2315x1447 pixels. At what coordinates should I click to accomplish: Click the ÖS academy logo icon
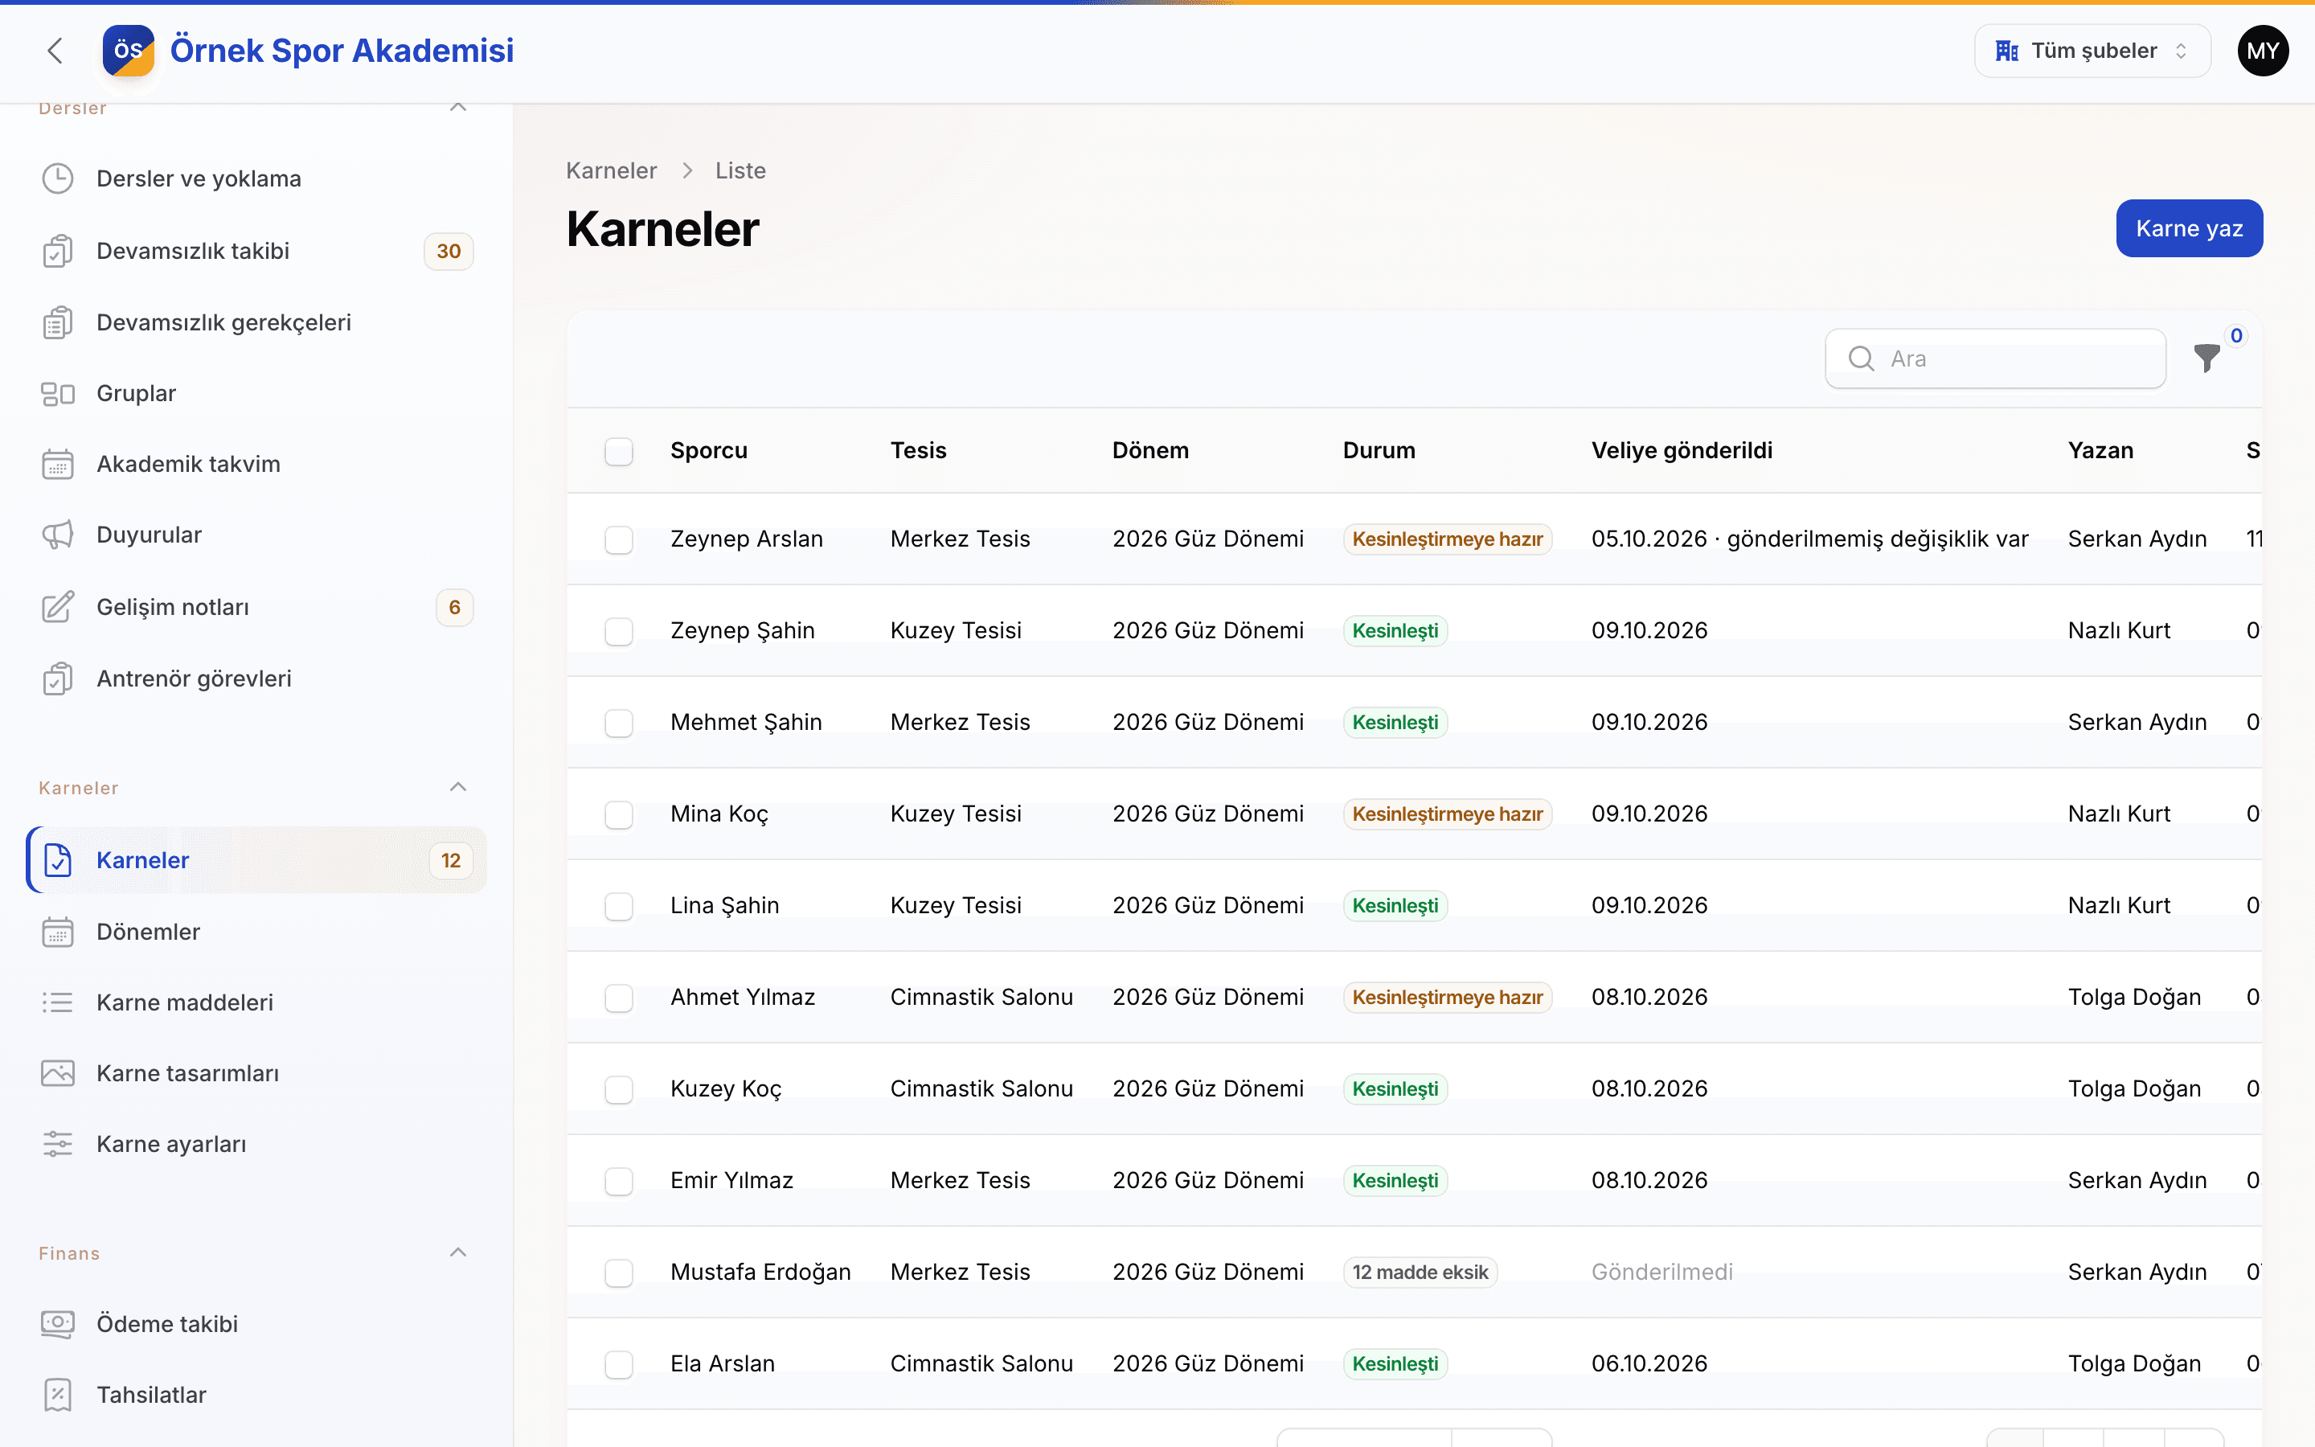pos(128,51)
